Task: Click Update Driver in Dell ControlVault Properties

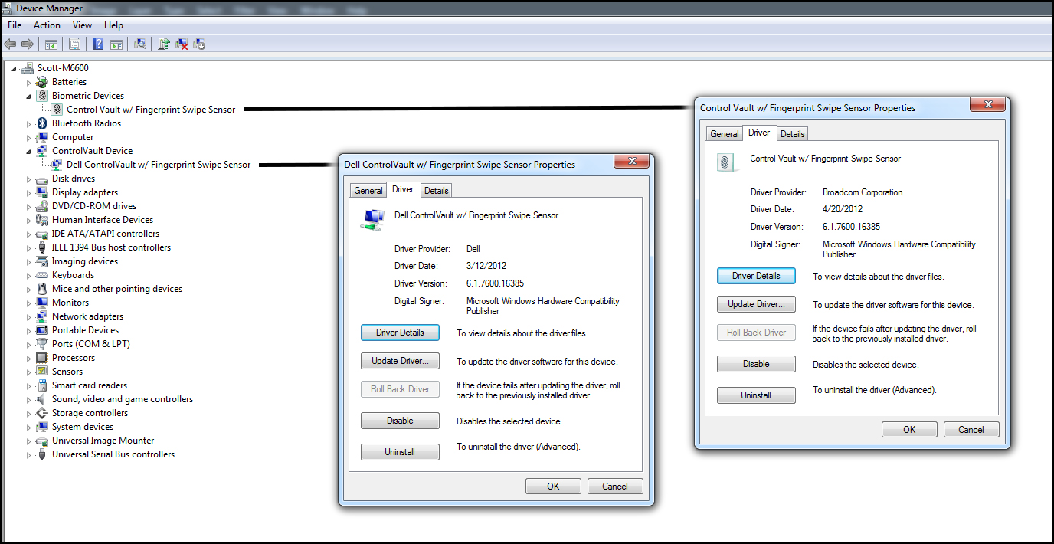Action: [x=400, y=361]
